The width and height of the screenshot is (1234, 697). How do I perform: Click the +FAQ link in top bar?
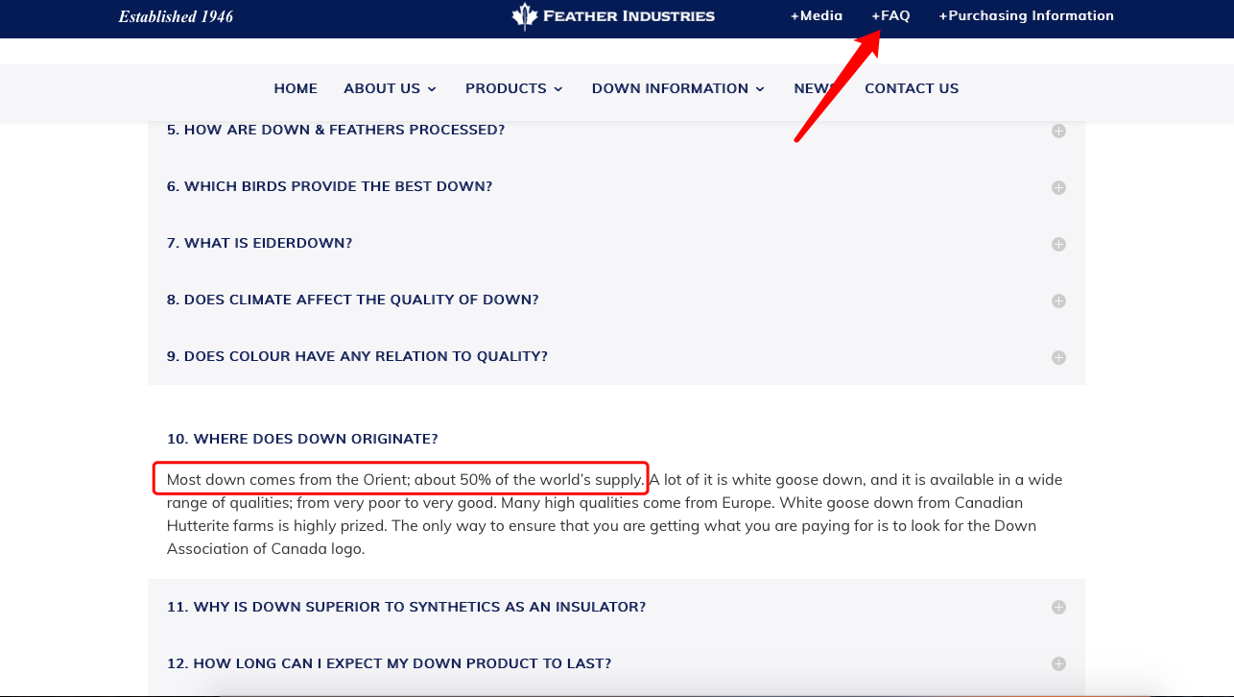pos(890,15)
